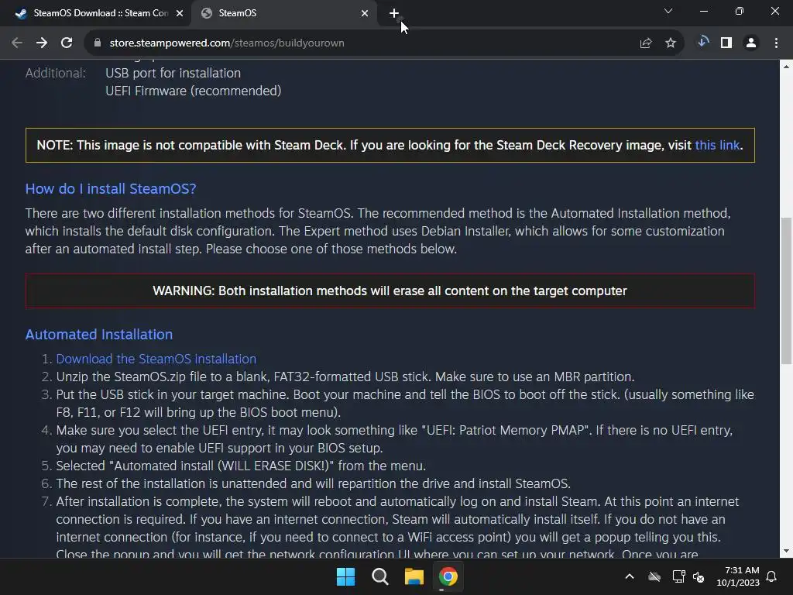
Task: Open Windows taskbar search
Action: click(x=379, y=576)
